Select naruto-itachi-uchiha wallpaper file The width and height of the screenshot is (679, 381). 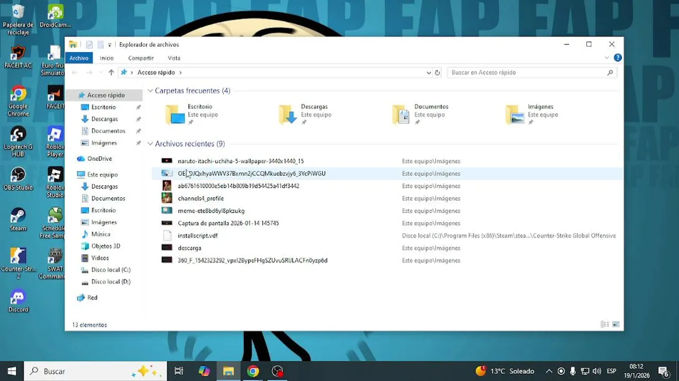coord(387,161)
